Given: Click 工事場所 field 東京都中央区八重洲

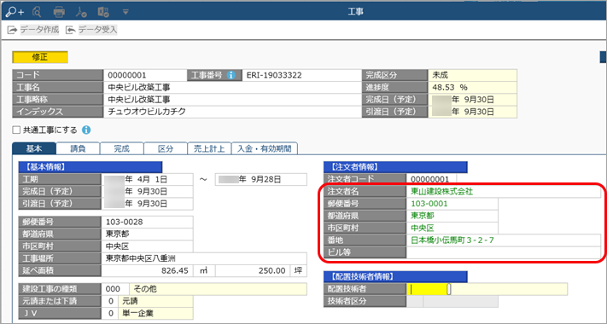Looking at the screenshot, I should (204, 258).
